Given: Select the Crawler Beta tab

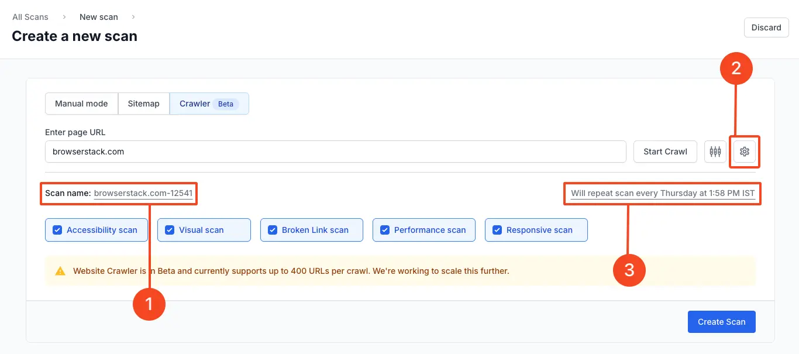Looking at the screenshot, I should click(209, 104).
